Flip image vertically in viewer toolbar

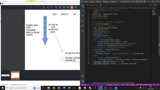pyautogui.click(x=47, y=7)
